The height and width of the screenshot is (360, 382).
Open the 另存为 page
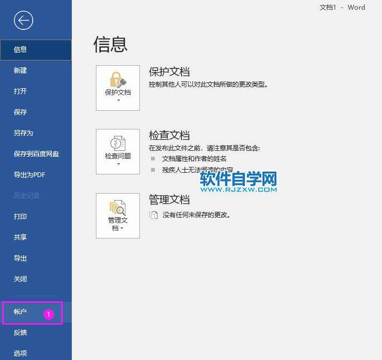click(35, 133)
